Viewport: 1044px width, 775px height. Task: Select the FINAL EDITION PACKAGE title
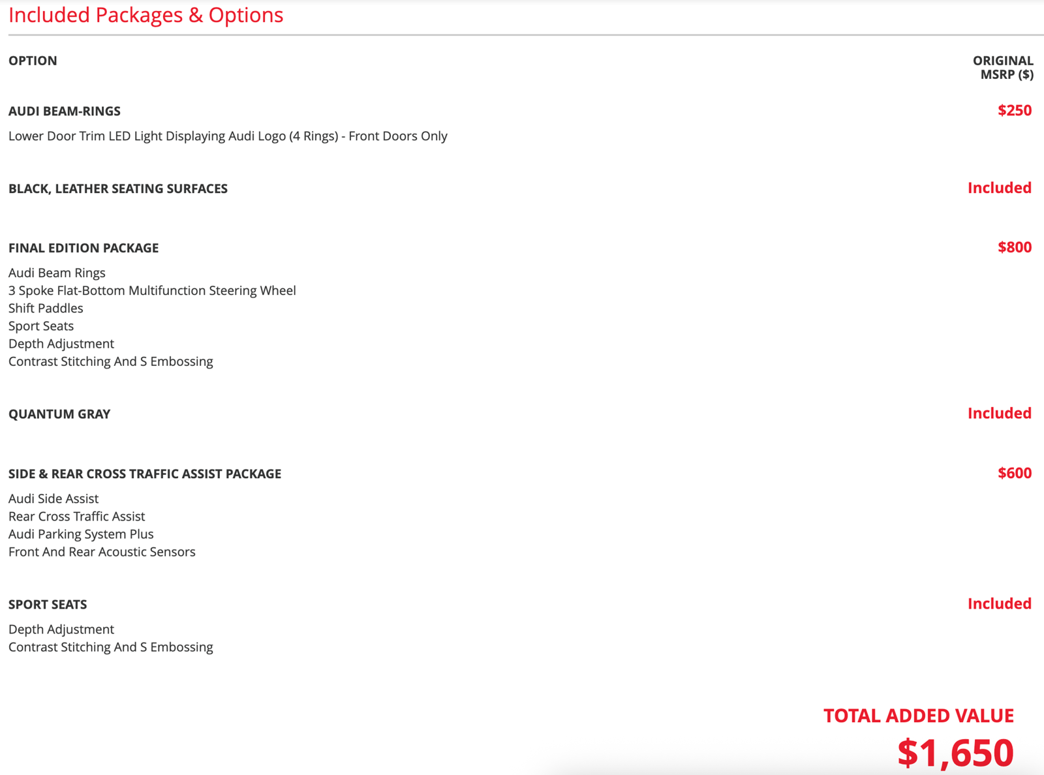coord(84,248)
